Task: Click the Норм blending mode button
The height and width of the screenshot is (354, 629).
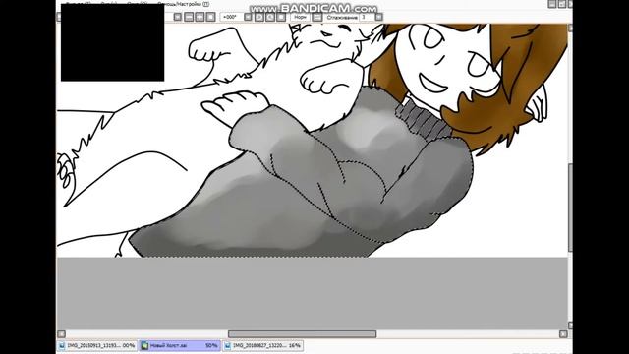Action: [300, 17]
